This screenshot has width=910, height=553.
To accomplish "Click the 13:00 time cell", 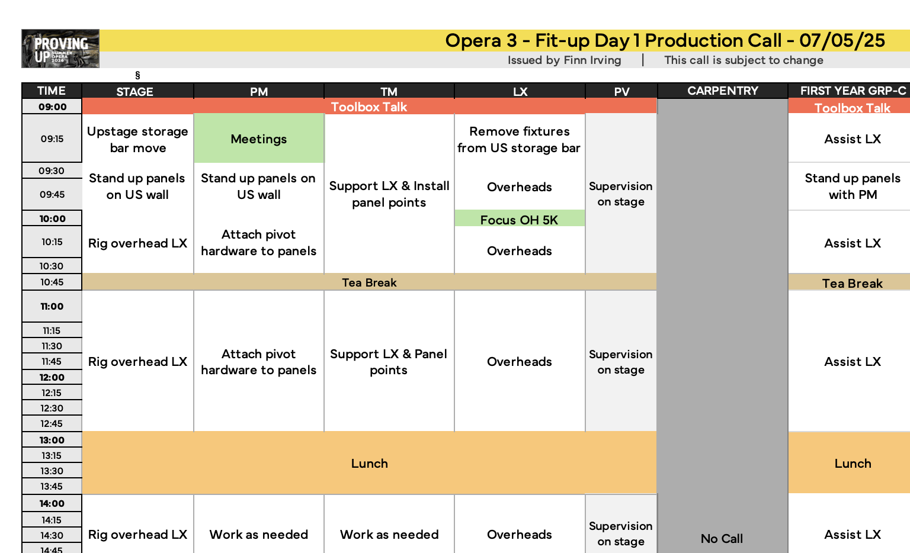I will (52, 440).
